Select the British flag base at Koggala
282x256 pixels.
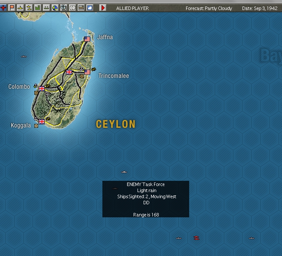42,122
